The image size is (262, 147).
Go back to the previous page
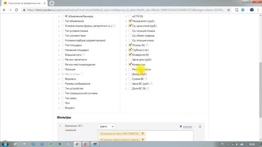[4, 10]
